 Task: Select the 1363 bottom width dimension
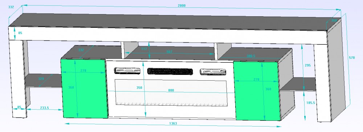[173, 123]
